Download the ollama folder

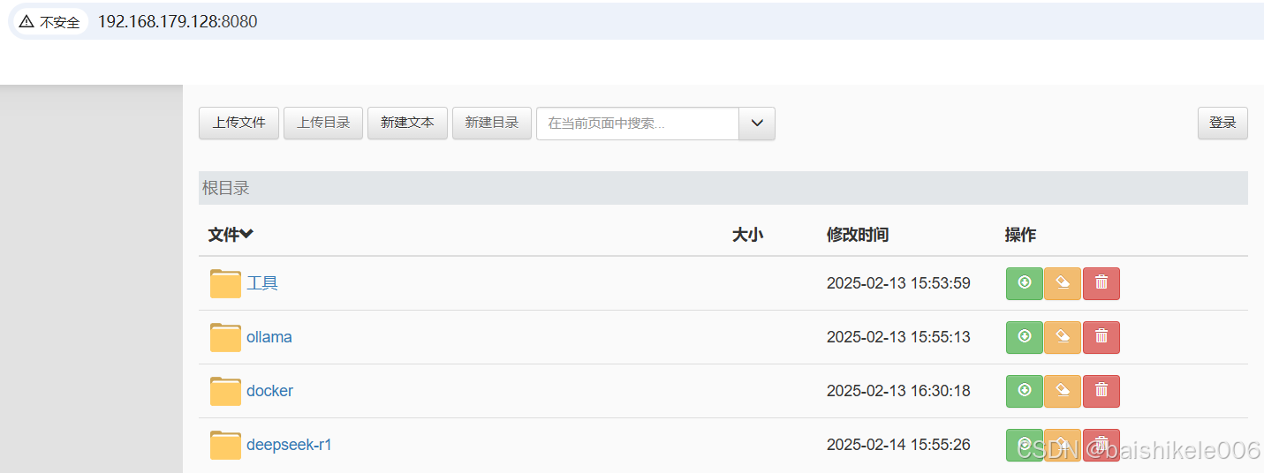pos(1025,337)
